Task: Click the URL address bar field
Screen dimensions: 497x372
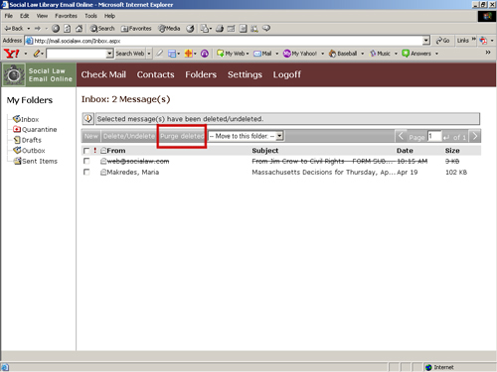Action: coord(228,41)
